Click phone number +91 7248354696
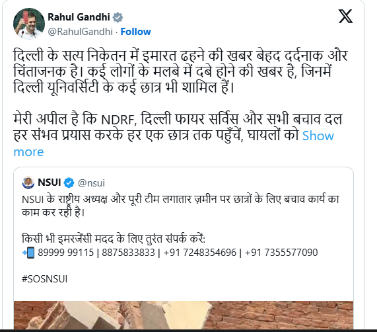Viewport: 377px width, 332px height. click(x=200, y=253)
